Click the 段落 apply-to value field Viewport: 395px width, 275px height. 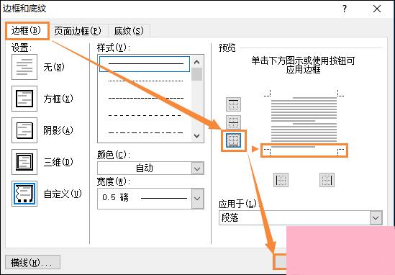point(294,217)
